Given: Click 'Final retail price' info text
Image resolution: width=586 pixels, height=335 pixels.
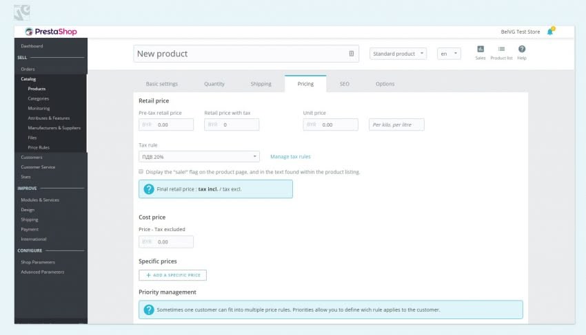Looking at the screenshot, I should coord(199,189).
